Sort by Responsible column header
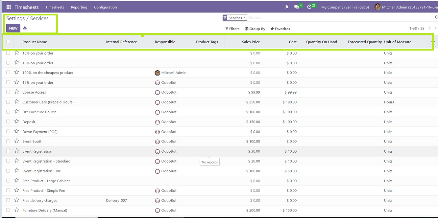The image size is (438, 218). coord(165,42)
